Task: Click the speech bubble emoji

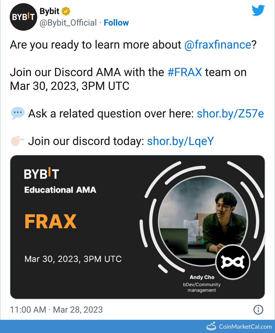Action: pyautogui.click(x=17, y=114)
